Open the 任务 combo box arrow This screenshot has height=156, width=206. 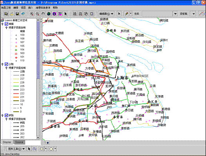tap(175, 14)
